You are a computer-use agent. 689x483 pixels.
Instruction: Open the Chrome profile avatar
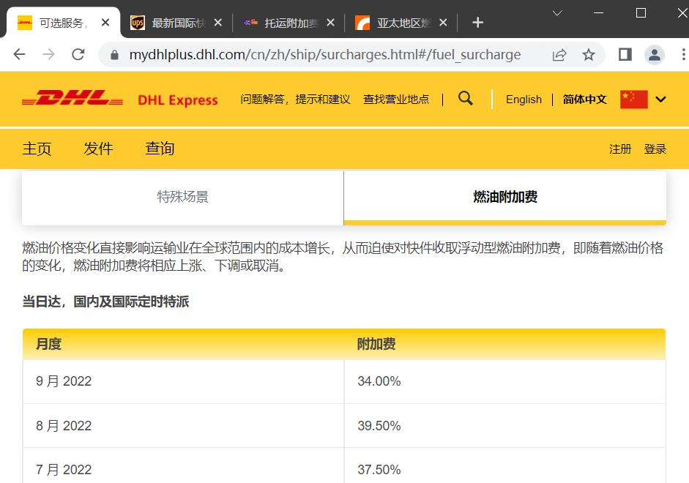tap(655, 55)
